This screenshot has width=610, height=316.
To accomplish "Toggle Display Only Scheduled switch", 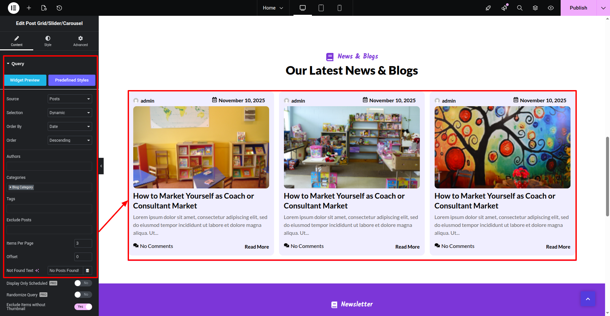I will (83, 283).
